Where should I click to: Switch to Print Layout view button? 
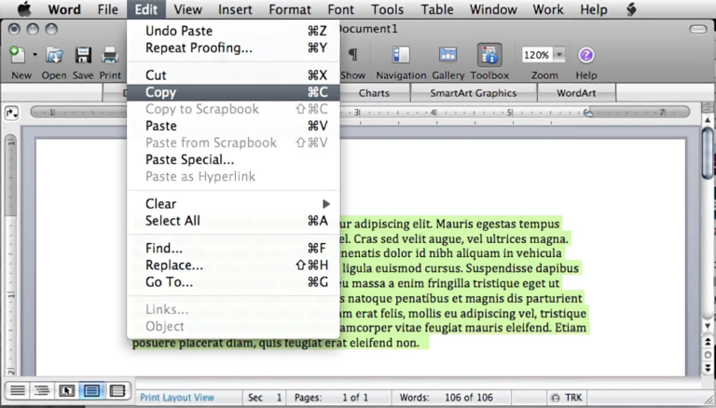click(91, 390)
